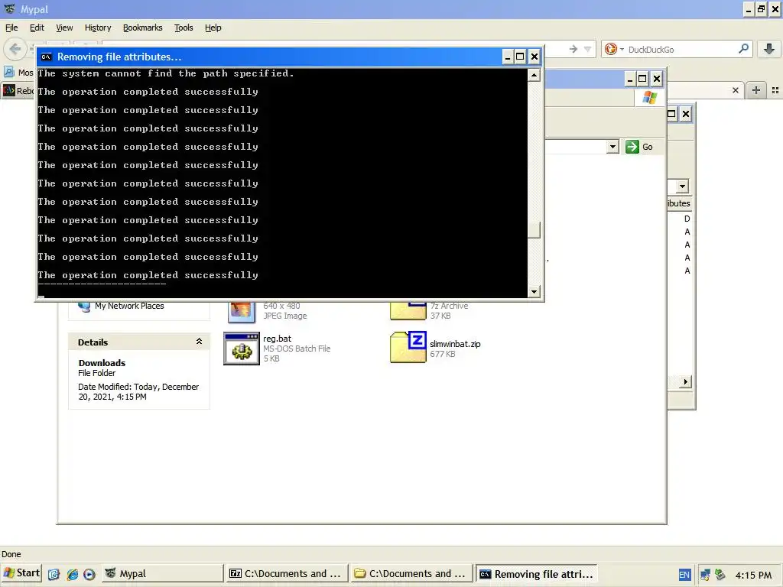Open the View menu
The width and height of the screenshot is (783, 587).
(64, 28)
